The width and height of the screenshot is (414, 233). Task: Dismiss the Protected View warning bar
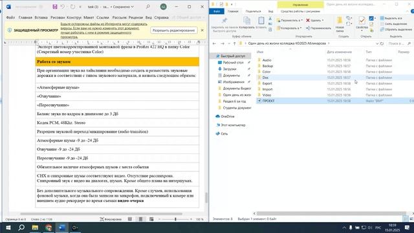click(202, 30)
